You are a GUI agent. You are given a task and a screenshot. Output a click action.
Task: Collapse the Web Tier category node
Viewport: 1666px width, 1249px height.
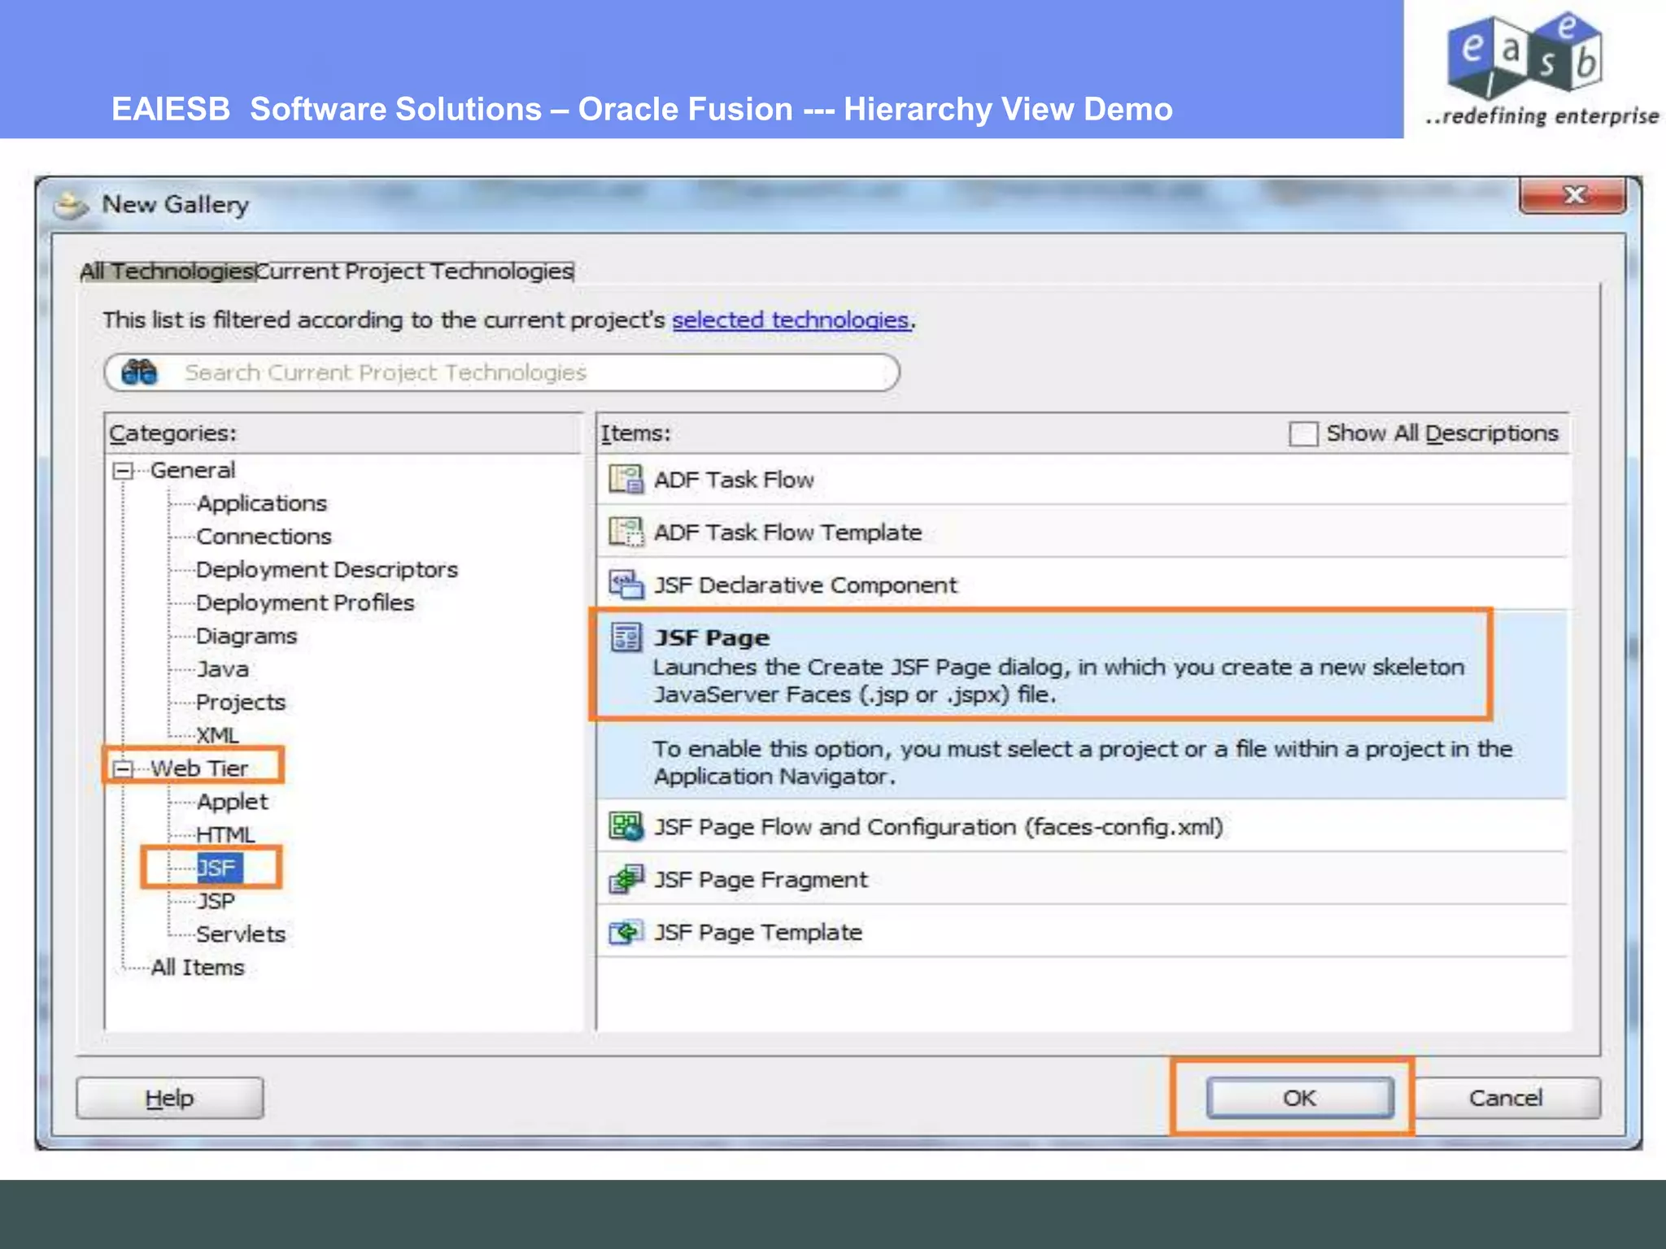pos(123,768)
